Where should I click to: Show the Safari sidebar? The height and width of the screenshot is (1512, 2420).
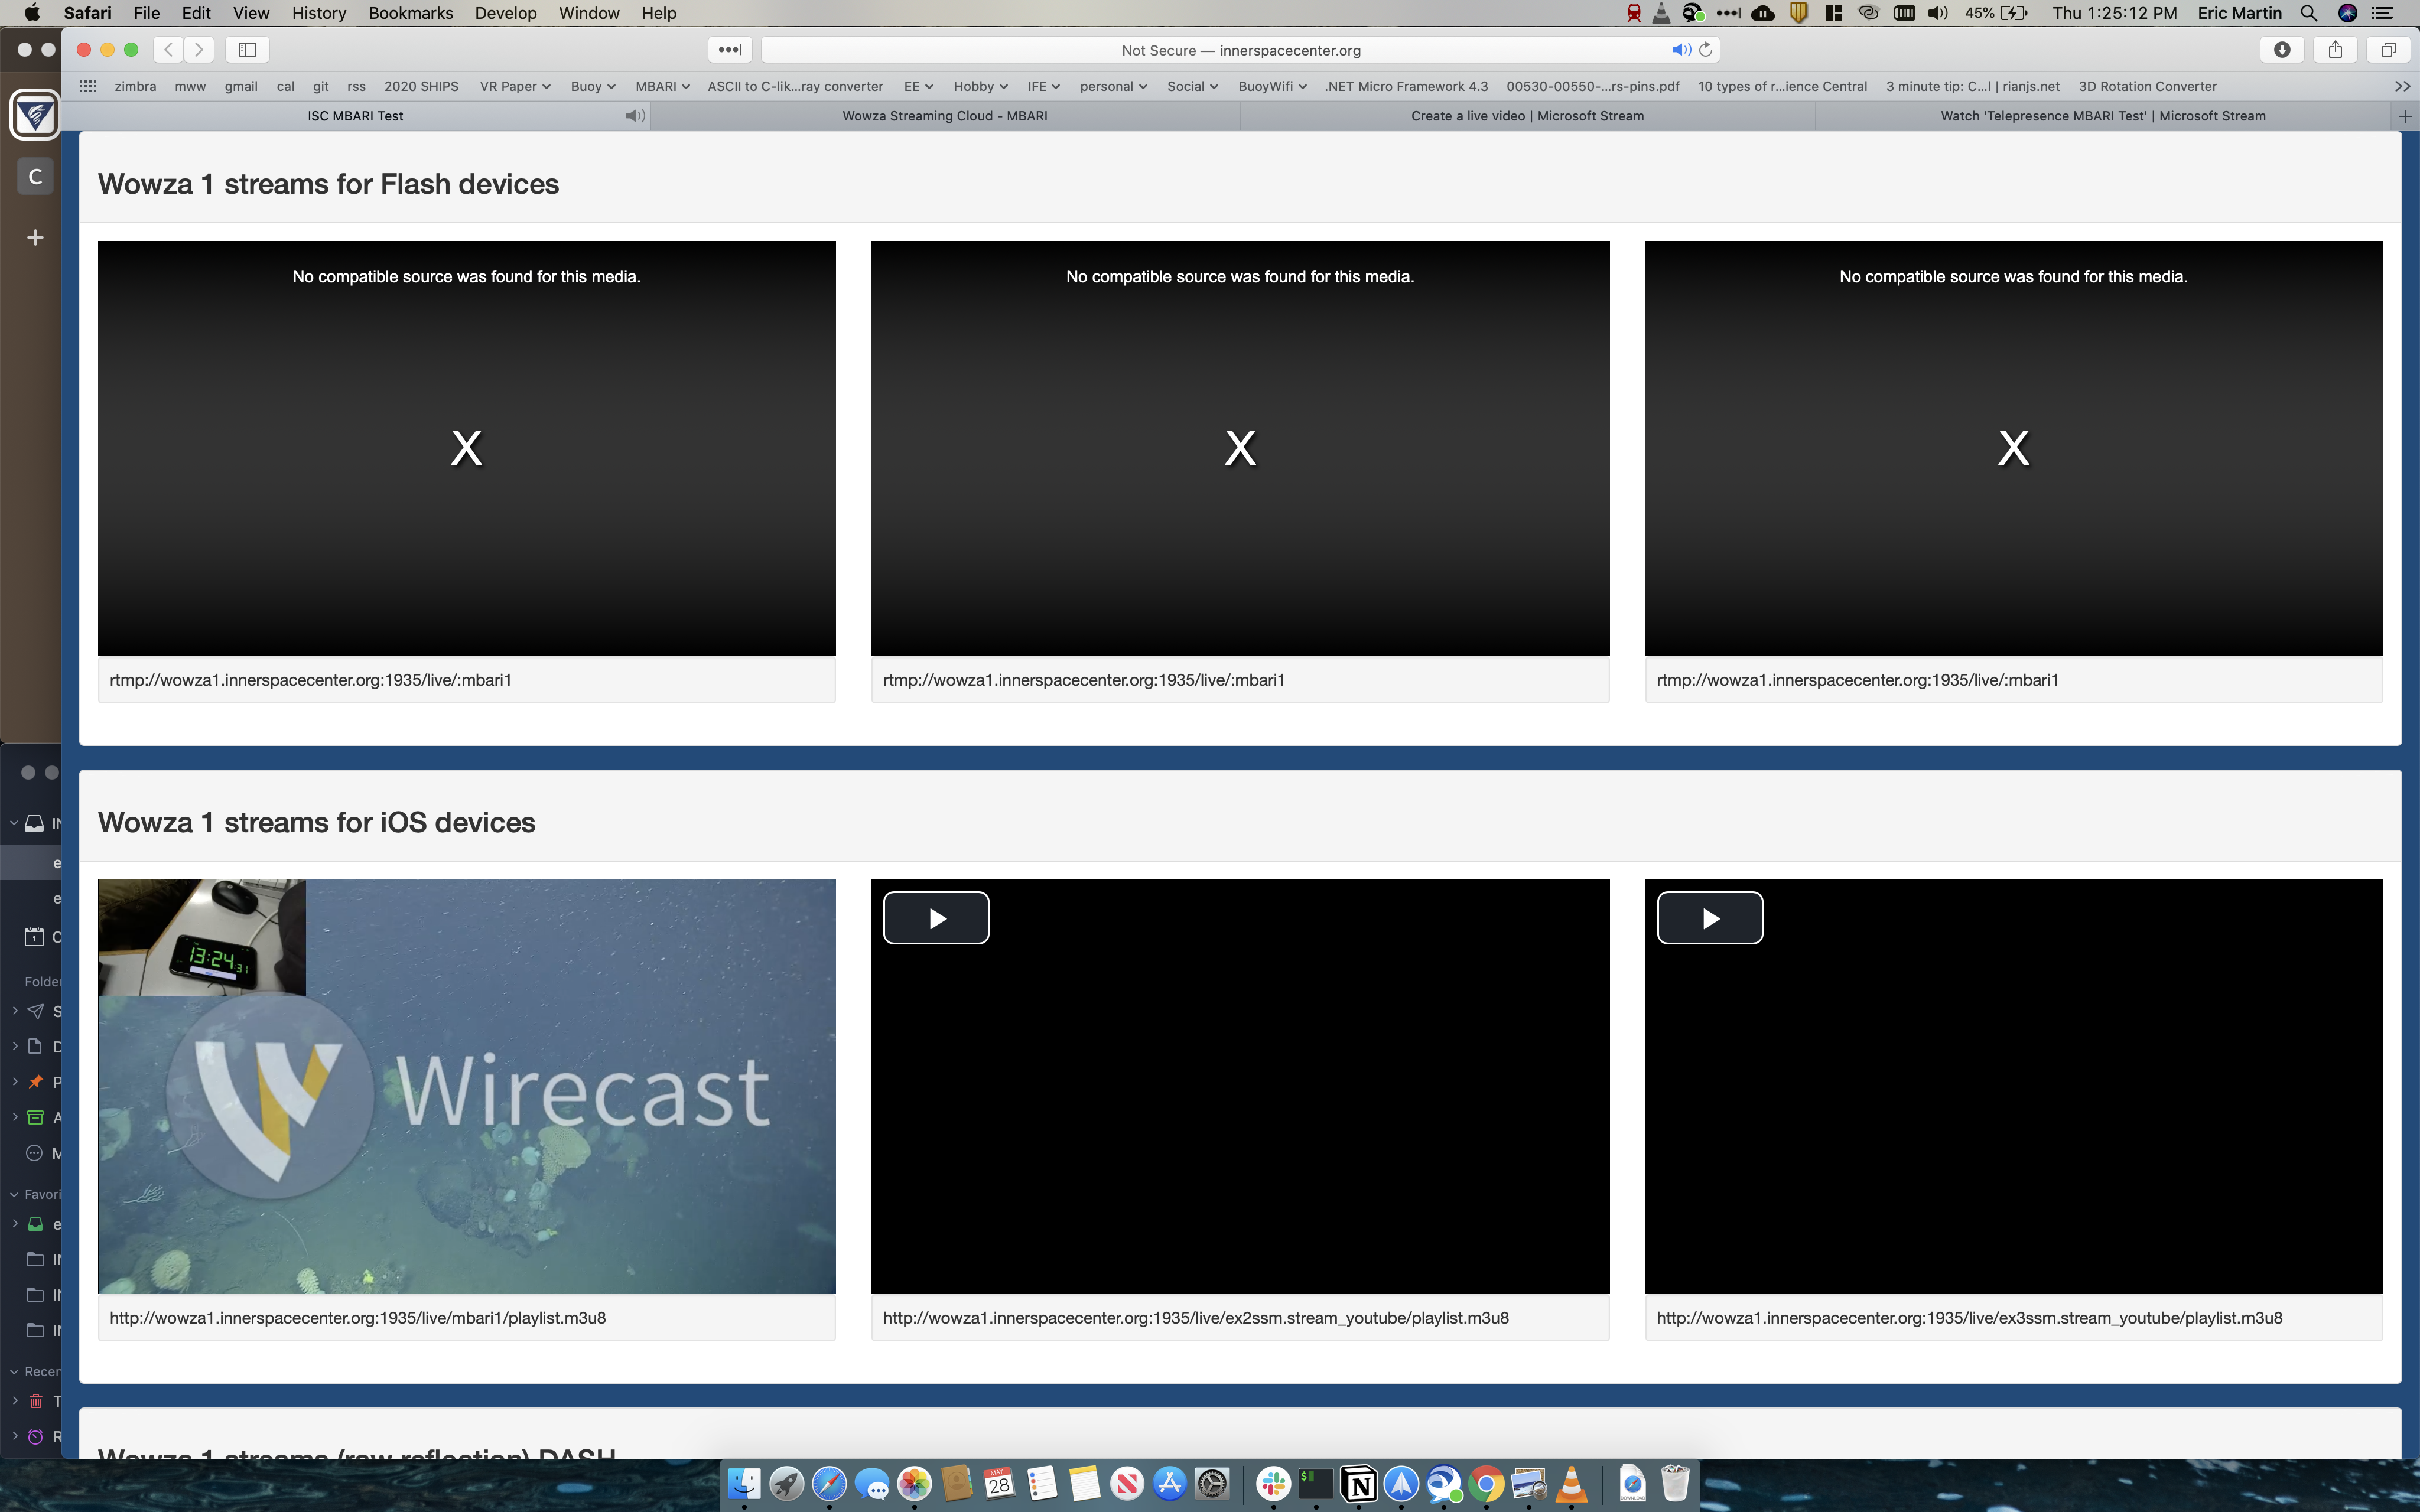point(247,49)
